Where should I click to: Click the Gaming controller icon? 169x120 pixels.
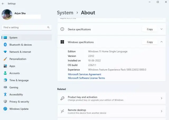(5, 87)
